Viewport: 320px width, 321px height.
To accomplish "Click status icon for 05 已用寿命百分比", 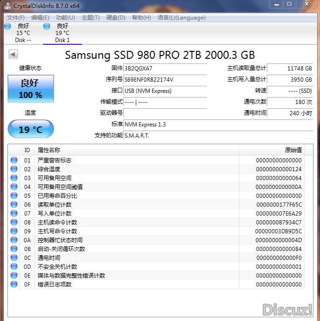I will click(x=14, y=195).
